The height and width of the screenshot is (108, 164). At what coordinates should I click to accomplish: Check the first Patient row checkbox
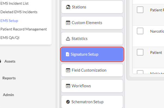[x=140, y=10]
